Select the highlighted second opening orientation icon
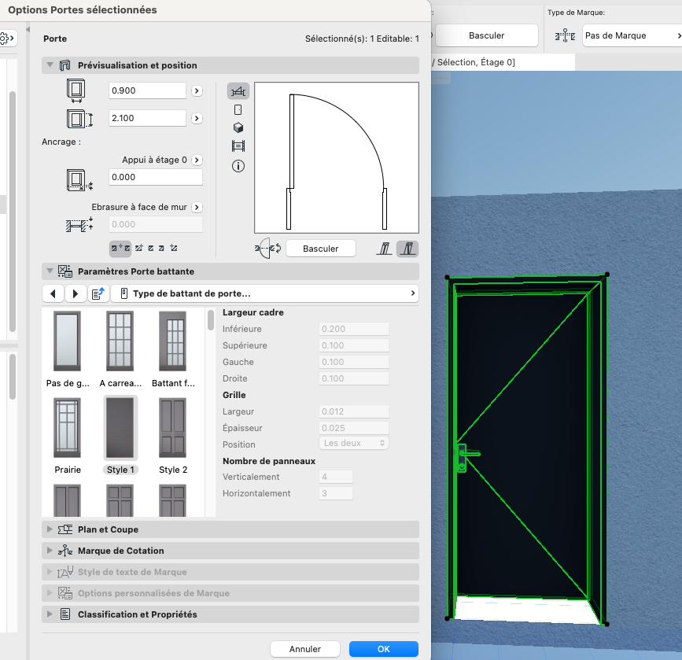 tap(407, 249)
